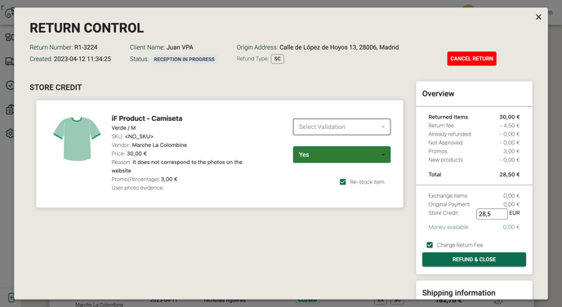Click the delivery truck icon in sidebar

tap(9, 61)
